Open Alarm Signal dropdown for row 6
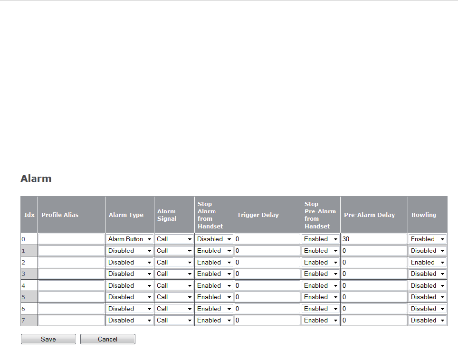The image size is (458, 350). [174, 309]
